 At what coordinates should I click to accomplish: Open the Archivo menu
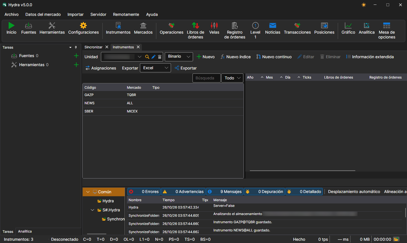[12, 14]
